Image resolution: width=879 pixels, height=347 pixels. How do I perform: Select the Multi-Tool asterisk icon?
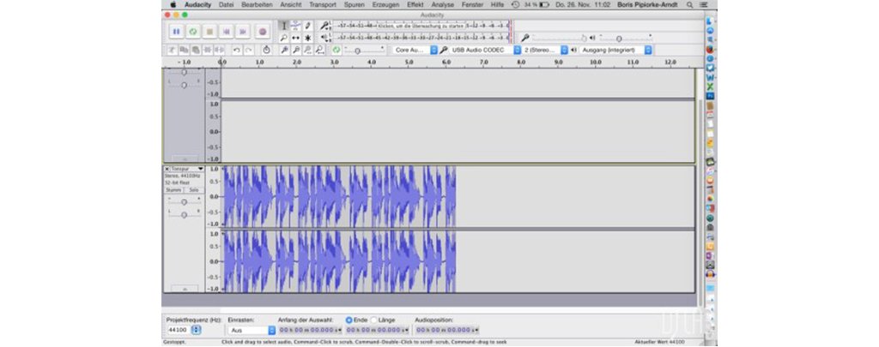pyautogui.click(x=307, y=38)
